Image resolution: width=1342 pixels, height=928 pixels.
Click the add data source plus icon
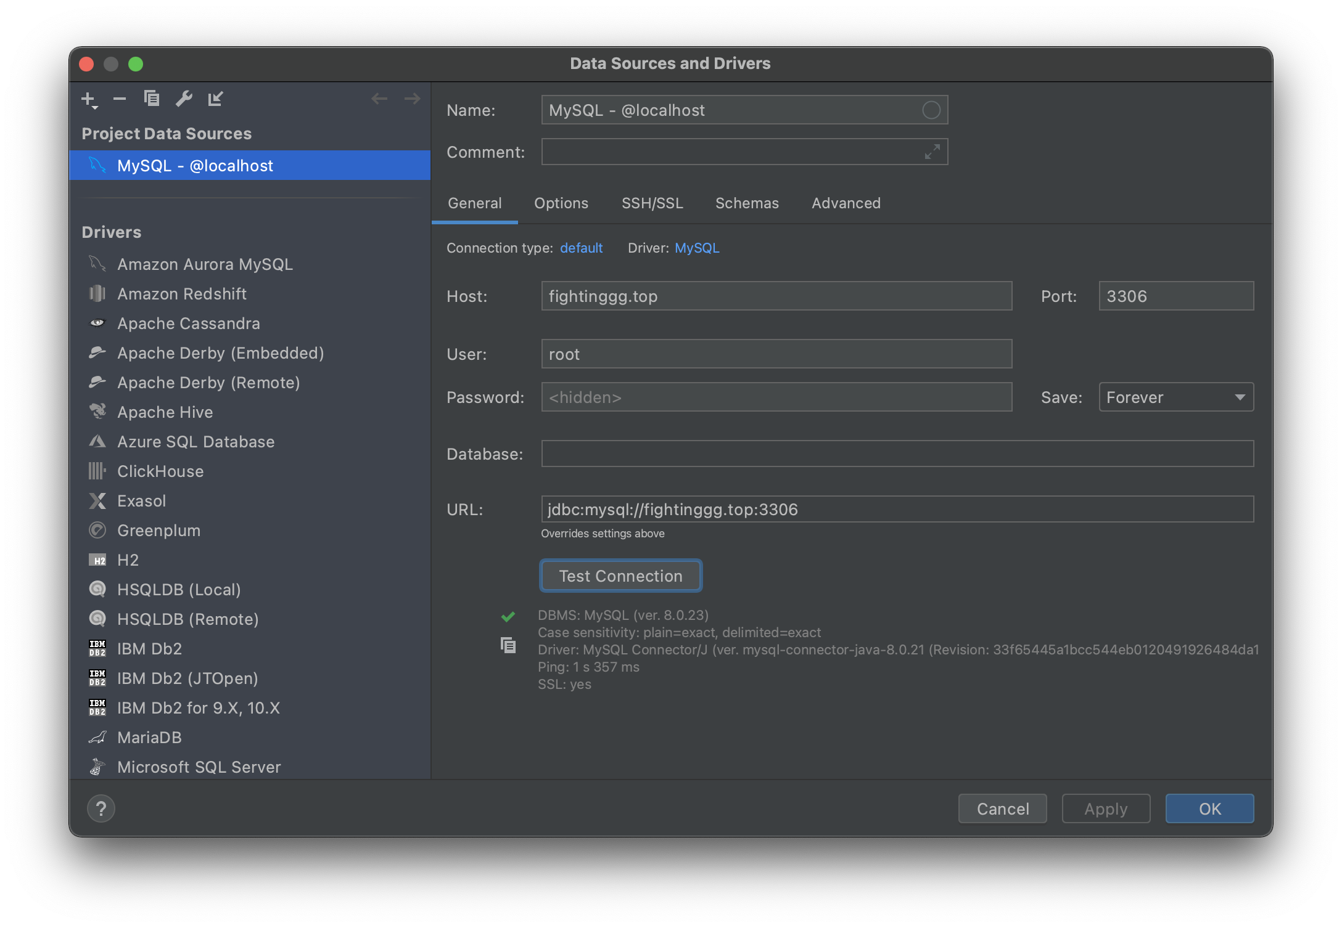(x=89, y=99)
